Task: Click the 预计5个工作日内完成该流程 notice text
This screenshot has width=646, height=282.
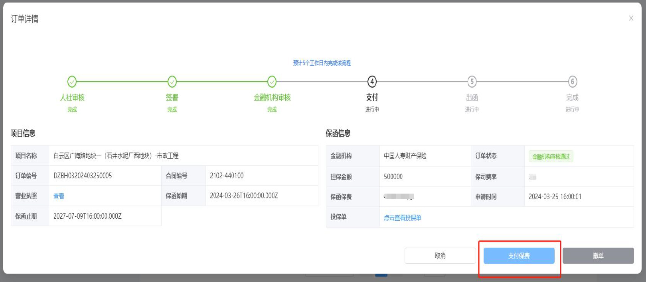Action: tap(322, 63)
